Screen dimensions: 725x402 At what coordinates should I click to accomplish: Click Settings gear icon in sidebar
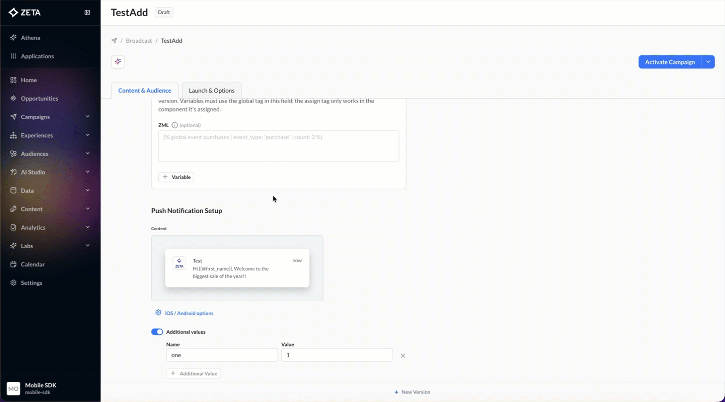[x=13, y=282]
